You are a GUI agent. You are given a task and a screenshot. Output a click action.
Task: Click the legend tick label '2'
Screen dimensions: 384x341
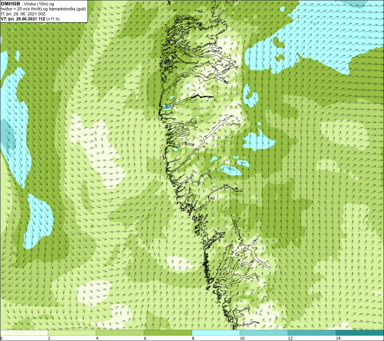[x=49, y=338]
